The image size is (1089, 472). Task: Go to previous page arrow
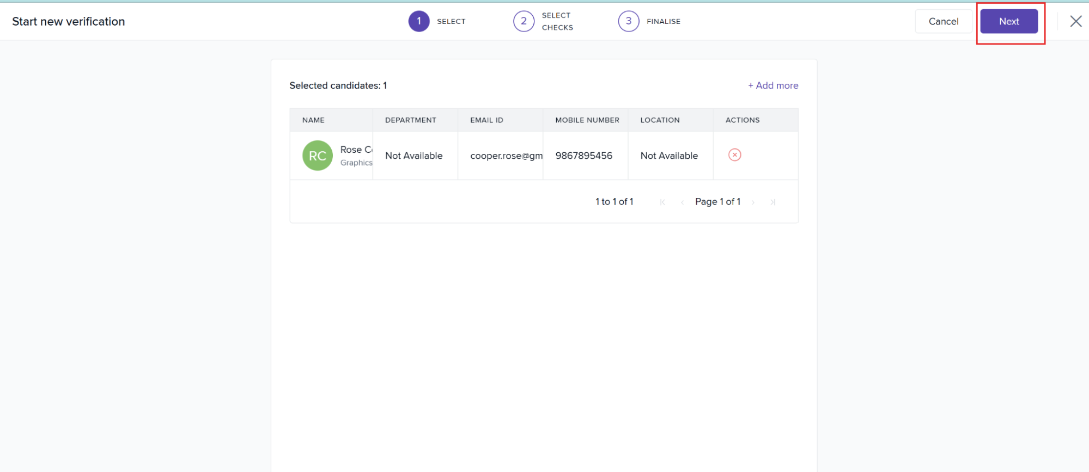[x=682, y=202]
